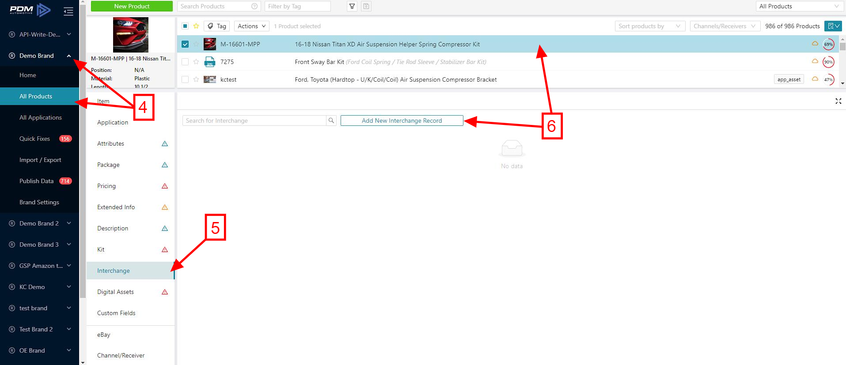Open Import / Export

click(x=40, y=160)
